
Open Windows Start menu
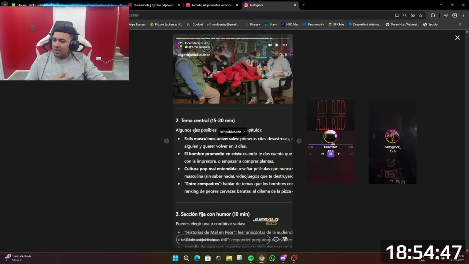tap(176, 258)
